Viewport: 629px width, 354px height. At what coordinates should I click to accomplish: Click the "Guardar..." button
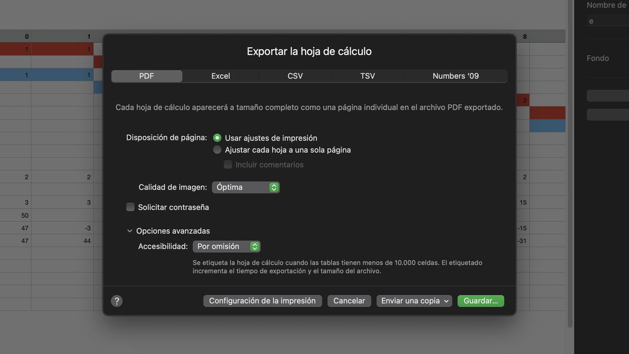coord(480,301)
